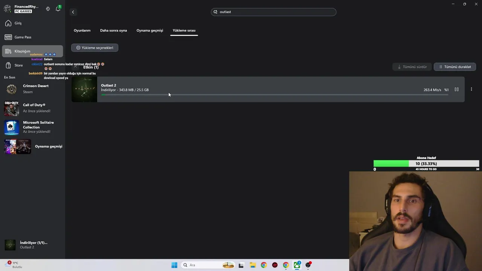Click the devices icon beside the profile name

tap(48, 9)
